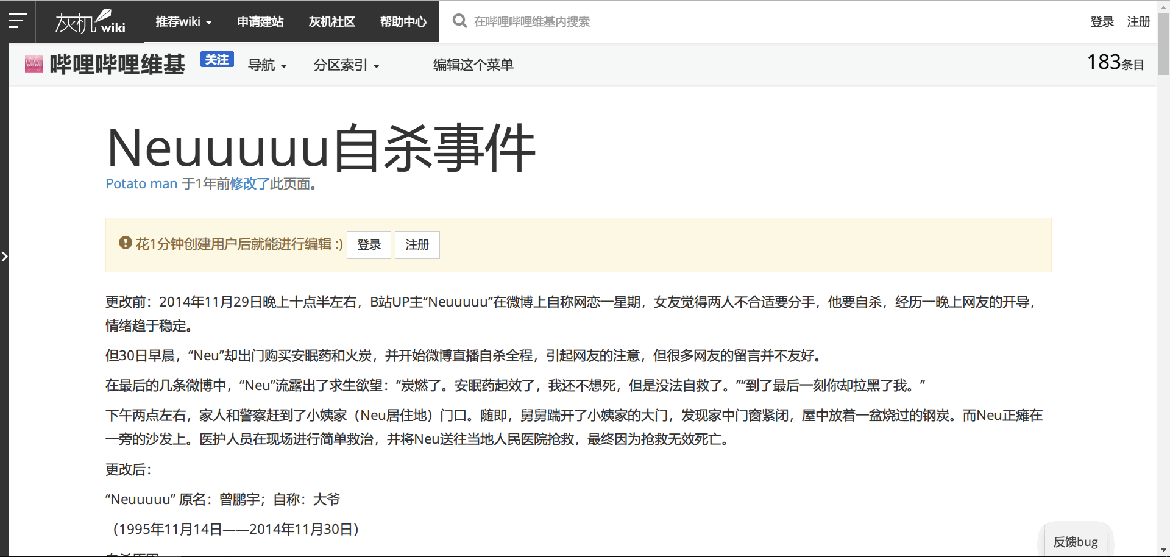
Task: Expand the left sidebar arrow
Action: tap(4, 257)
